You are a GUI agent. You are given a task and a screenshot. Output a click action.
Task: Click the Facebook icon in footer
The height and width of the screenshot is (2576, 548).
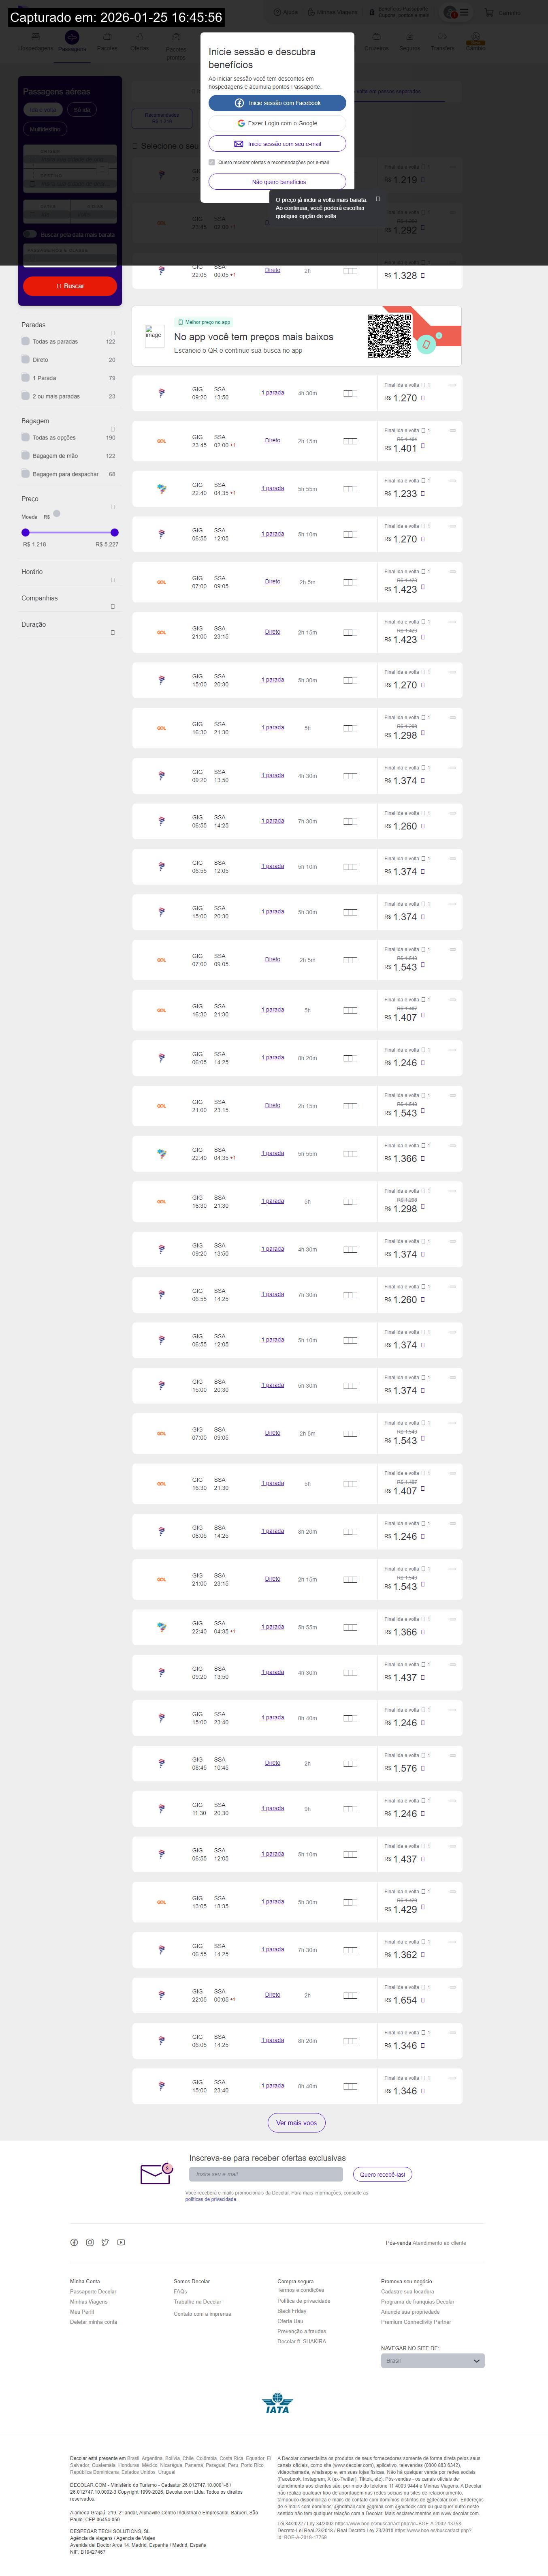click(x=74, y=2242)
